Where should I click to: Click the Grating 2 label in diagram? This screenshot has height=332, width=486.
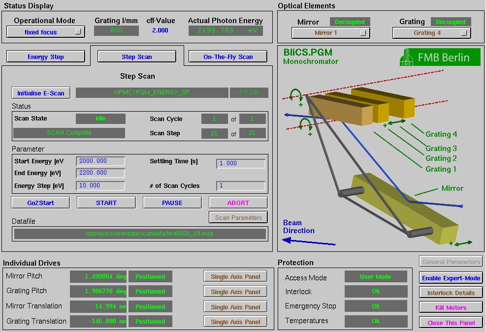(x=441, y=158)
